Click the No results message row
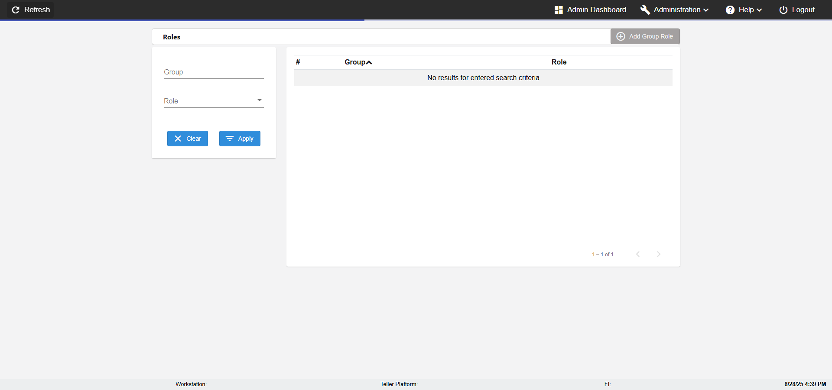Viewport: 832px width, 390px height. click(x=483, y=78)
